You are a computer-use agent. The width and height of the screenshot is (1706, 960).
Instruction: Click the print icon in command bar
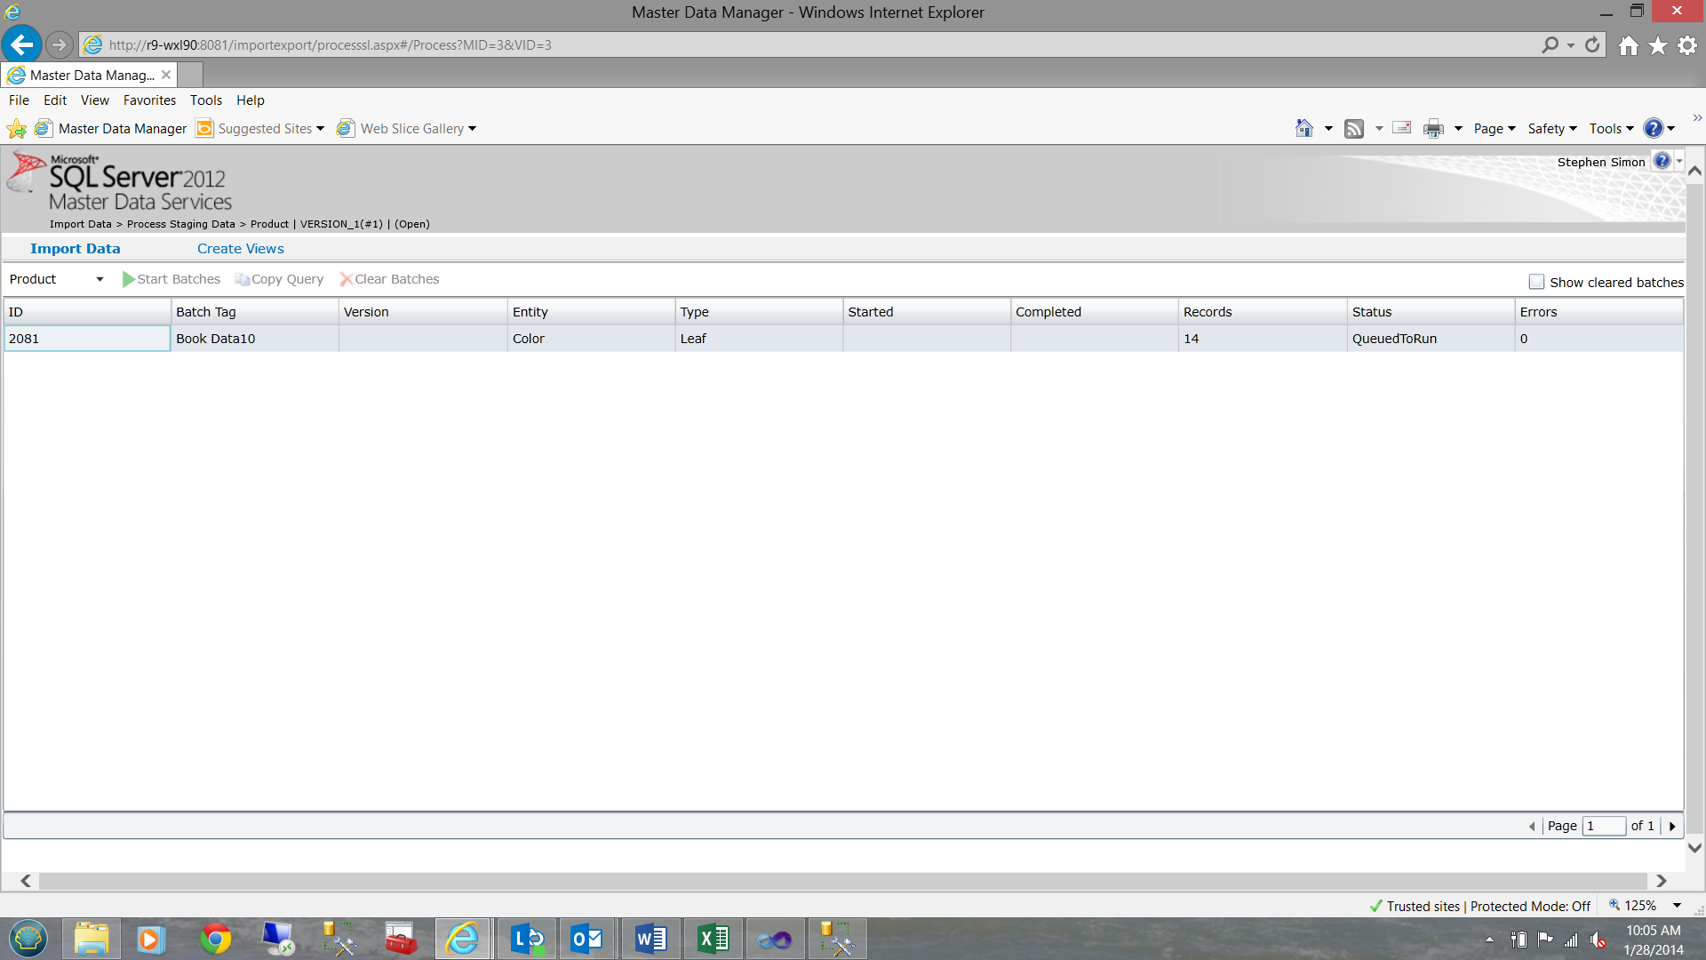1433,129
